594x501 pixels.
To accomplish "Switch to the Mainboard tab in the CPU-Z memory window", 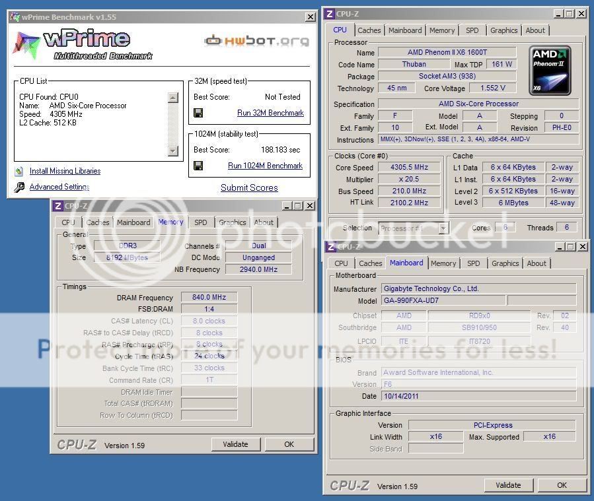I will click(x=133, y=222).
